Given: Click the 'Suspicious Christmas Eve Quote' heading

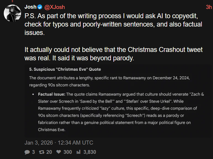Looking at the screenshot, I should 65,70.
